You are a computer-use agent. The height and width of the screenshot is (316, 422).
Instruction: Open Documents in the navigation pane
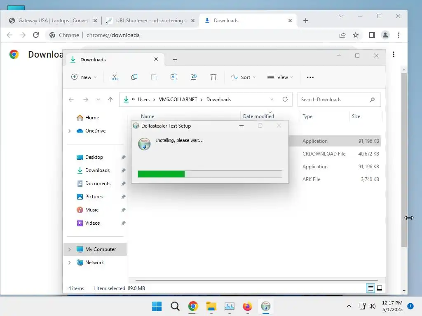tap(98, 184)
